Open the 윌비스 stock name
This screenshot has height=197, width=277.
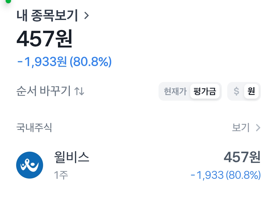72,157
